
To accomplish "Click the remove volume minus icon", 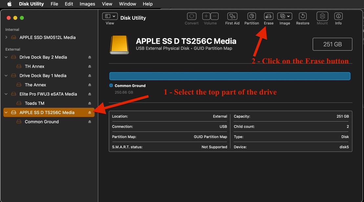I will 215,16.
